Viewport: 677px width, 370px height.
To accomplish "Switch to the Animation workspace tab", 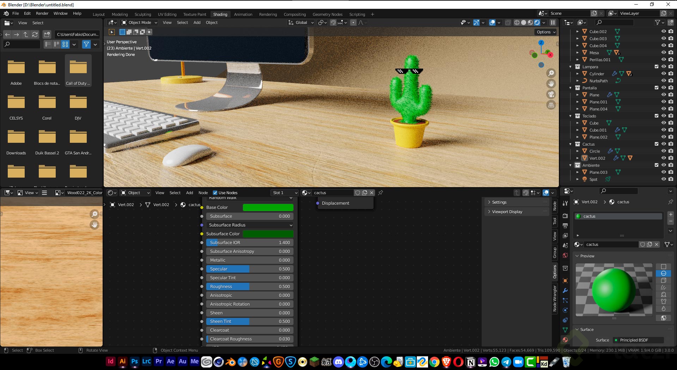I will tap(243, 14).
